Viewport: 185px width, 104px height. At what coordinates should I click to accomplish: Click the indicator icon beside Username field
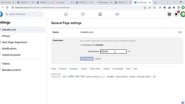tap(129, 51)
